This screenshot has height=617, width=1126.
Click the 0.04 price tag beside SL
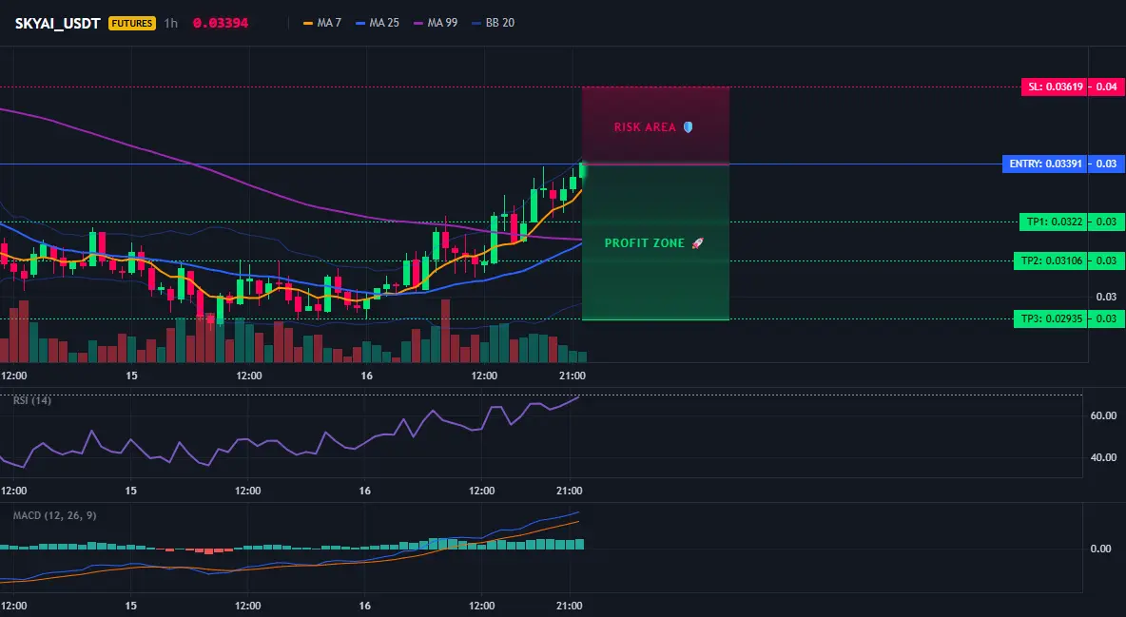point(1107,87)
